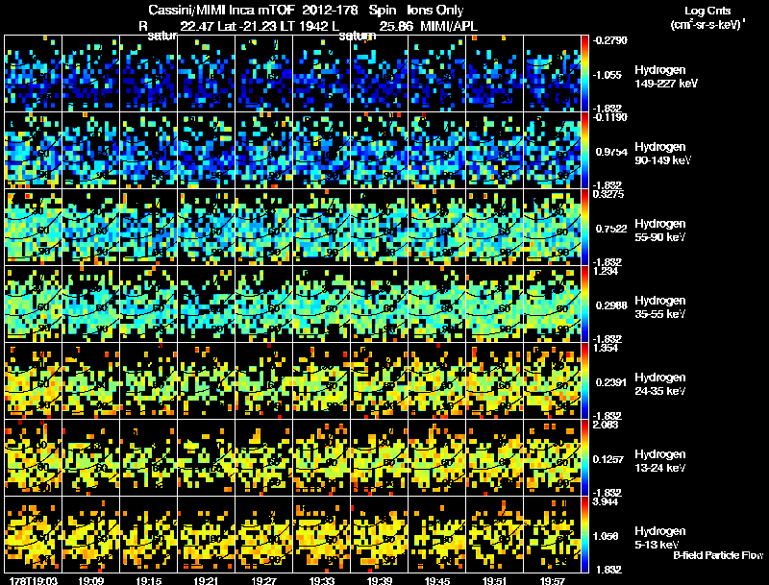The height and width of the screenshot is (585, 769).
Task: Click the -0.2790 scale maximum value
Action: coord(609,40)
